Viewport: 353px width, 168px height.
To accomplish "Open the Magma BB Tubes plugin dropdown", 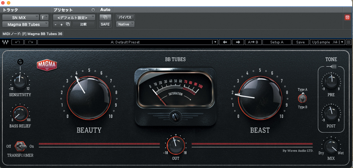I will click(26, 24).
